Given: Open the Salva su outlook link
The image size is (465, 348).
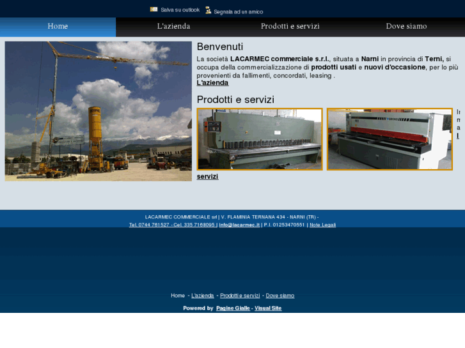Looking at the screenshot, I should 180,10.
